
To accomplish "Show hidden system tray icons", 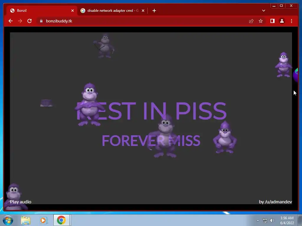I will click(x=258, y=220).
